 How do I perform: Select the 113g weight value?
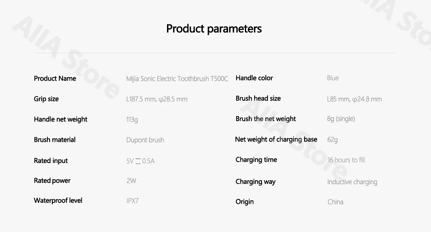click(132, 120)
